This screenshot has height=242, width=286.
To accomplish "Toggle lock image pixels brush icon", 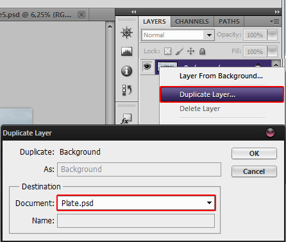I will click(x=179, y=51).
